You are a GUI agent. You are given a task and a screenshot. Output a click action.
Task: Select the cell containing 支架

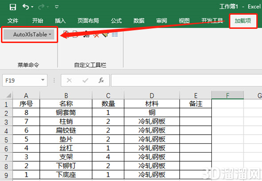click(x=66, y=157)
